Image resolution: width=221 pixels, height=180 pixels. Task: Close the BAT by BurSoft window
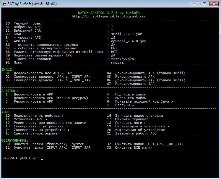[214, 4]
